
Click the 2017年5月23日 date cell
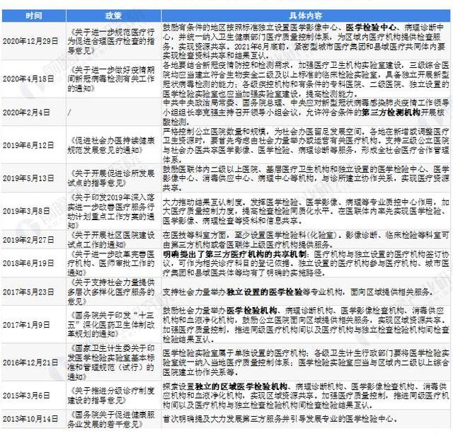(x=33, y=290)
